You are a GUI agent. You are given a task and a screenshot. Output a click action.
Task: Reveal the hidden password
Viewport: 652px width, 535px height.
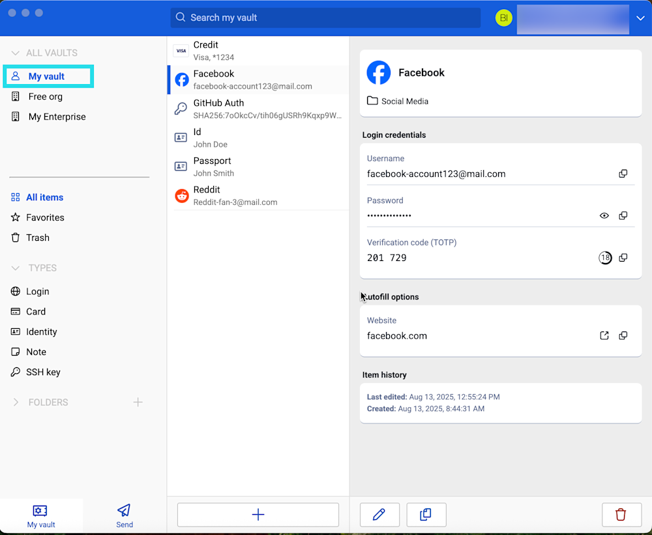[x=604, y=215]
